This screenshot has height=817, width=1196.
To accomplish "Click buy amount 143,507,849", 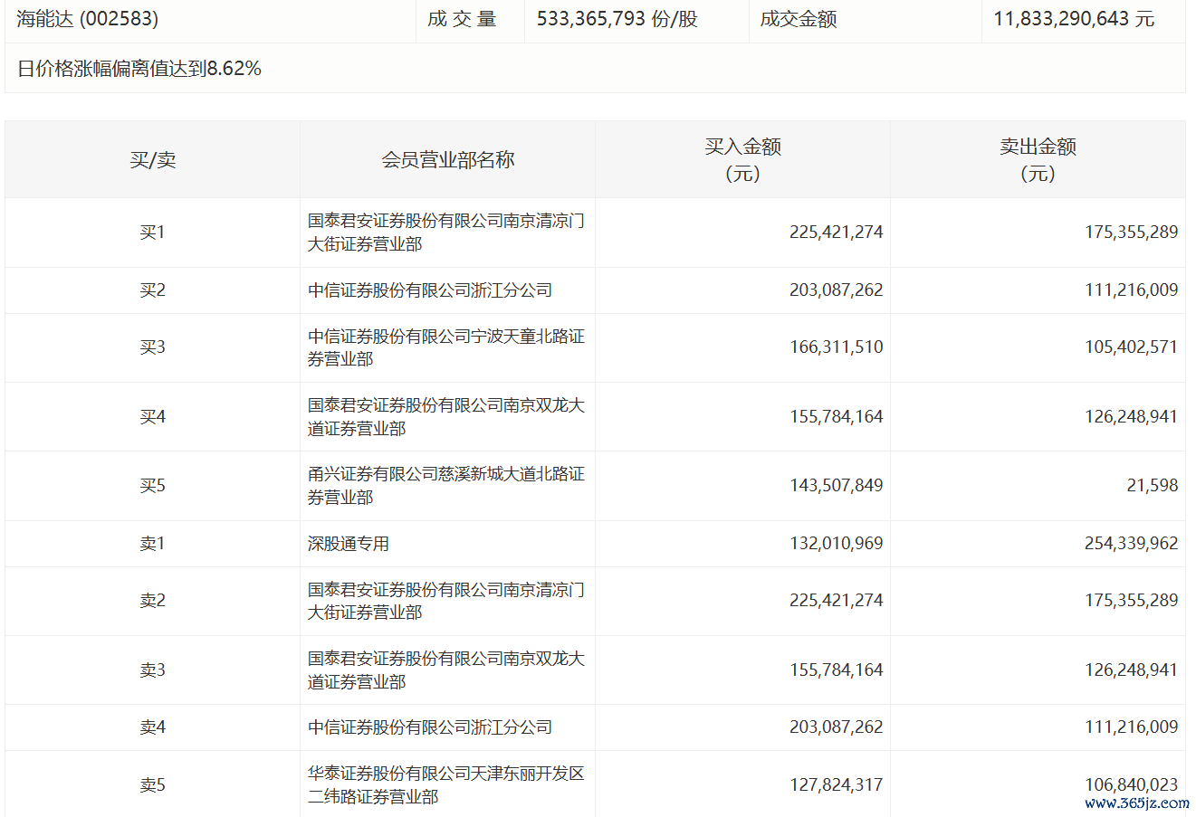I will (x=837, y=486).
